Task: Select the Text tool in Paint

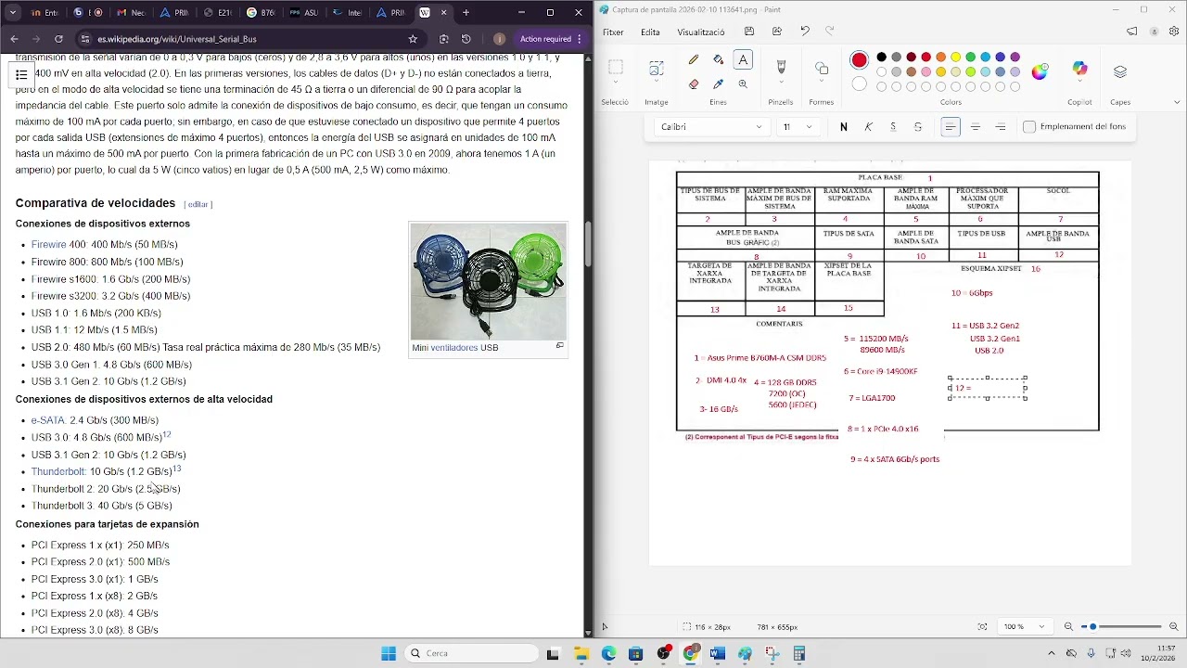Action: [743, 59]
